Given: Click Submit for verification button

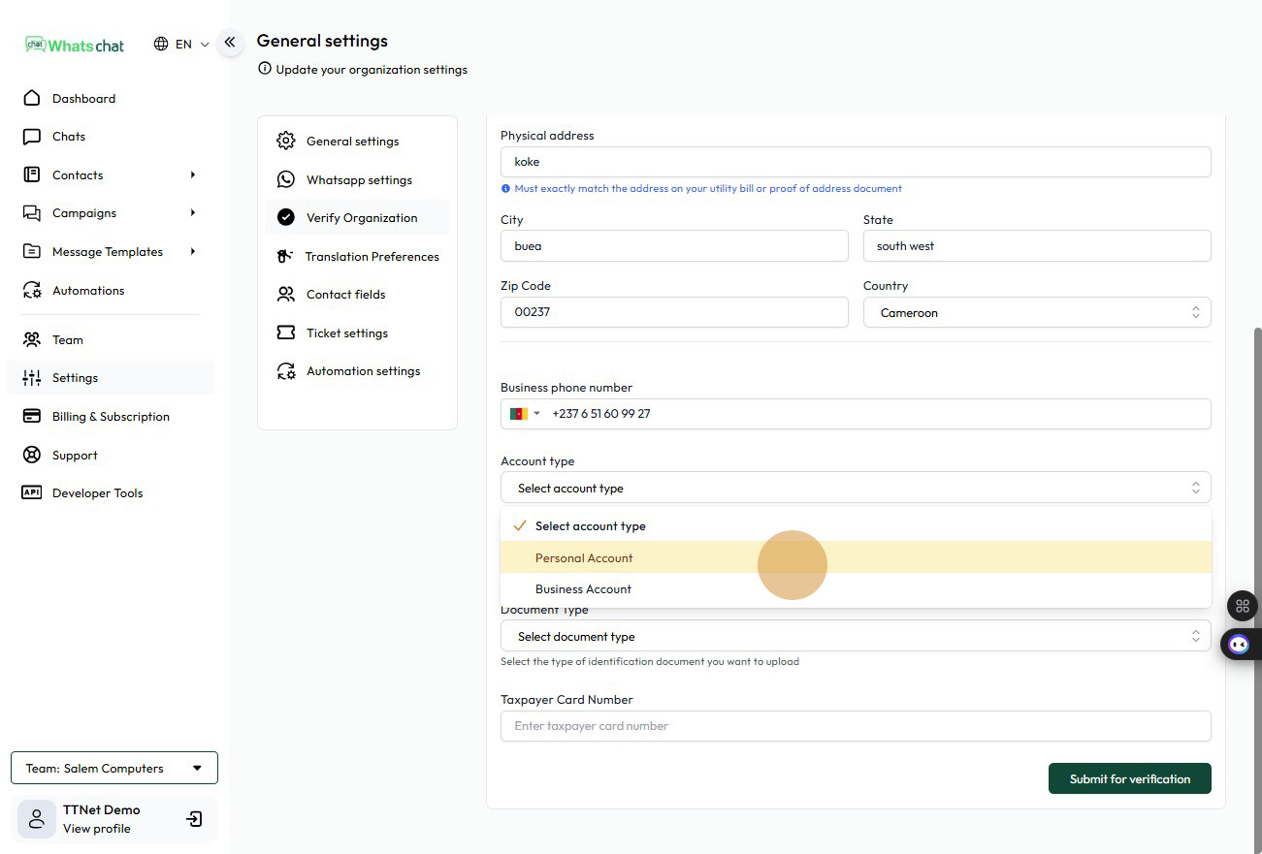Looking at the screenshot, I should coord(1129,779).
